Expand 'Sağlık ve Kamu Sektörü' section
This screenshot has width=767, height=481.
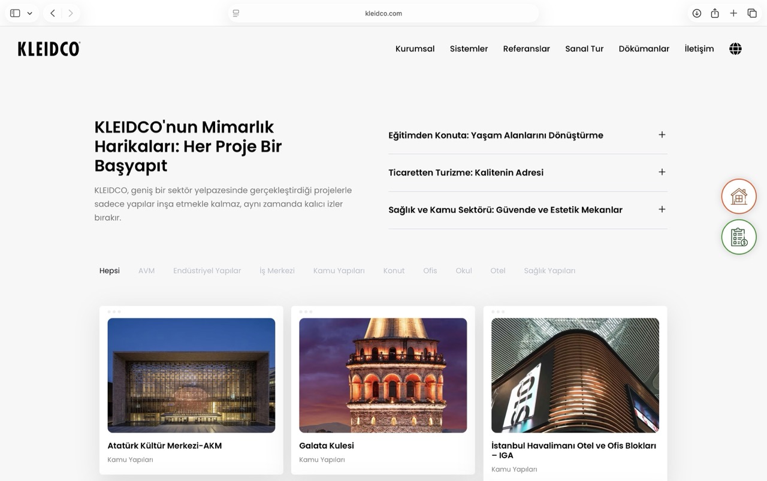(662, 209)
